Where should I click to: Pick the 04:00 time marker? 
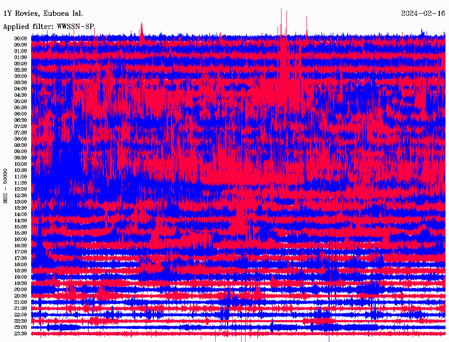pos(21,89)
